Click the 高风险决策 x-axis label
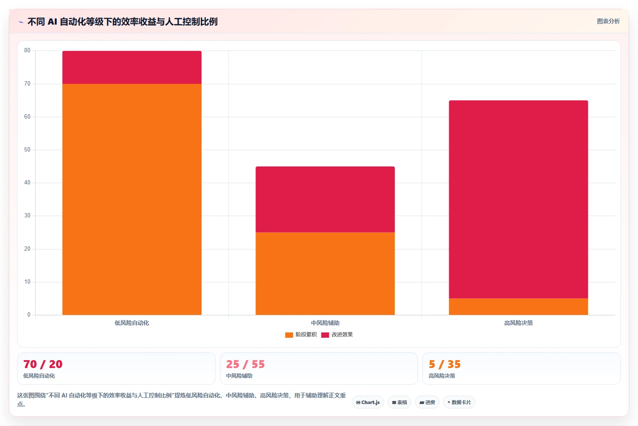The width and height of the screenshot is (638, 426). (x=518, y=323)
